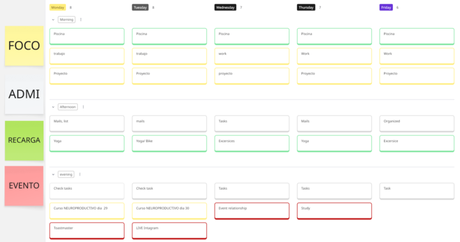Click the green RECARGA sticky note

24,141
